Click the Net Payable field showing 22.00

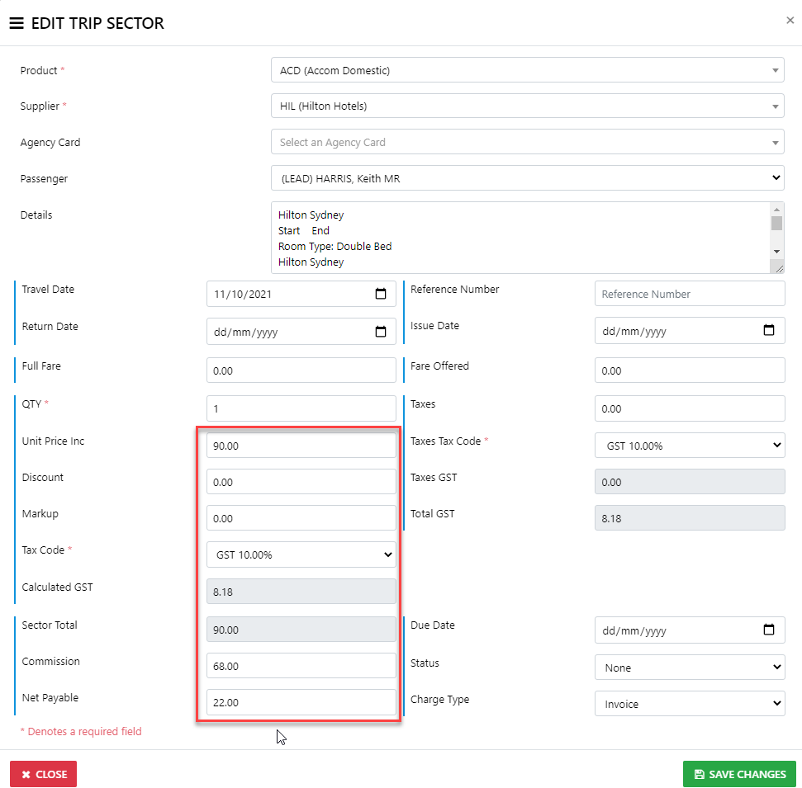click(x=301, y=702)
